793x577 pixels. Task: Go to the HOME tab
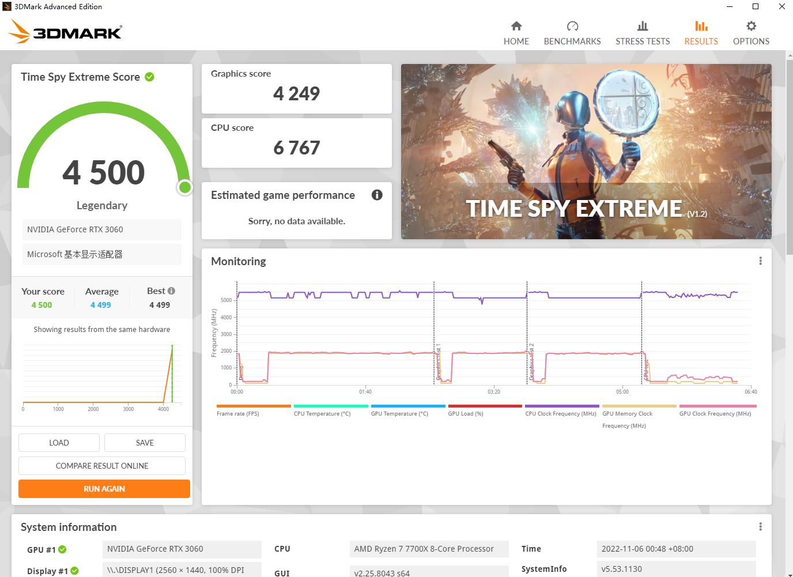pyautogui.click(x=516, y=33)
